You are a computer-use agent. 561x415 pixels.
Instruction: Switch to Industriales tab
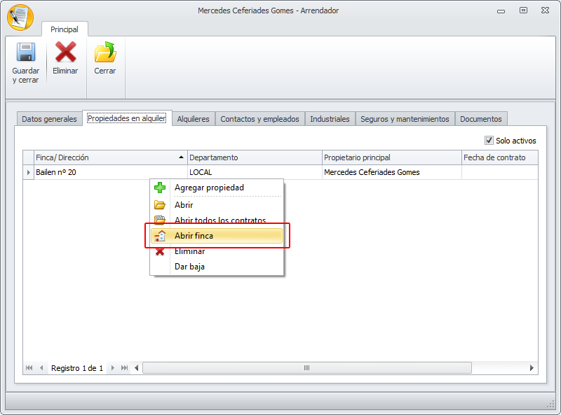(x=330, y=119)
